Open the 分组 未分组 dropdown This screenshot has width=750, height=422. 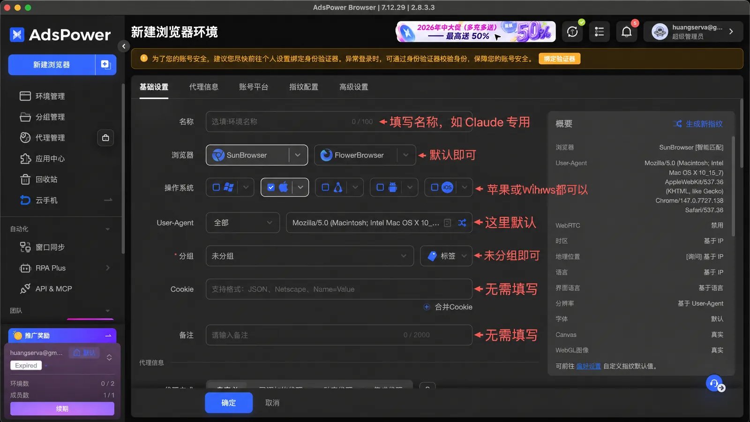tap(310, 256)
